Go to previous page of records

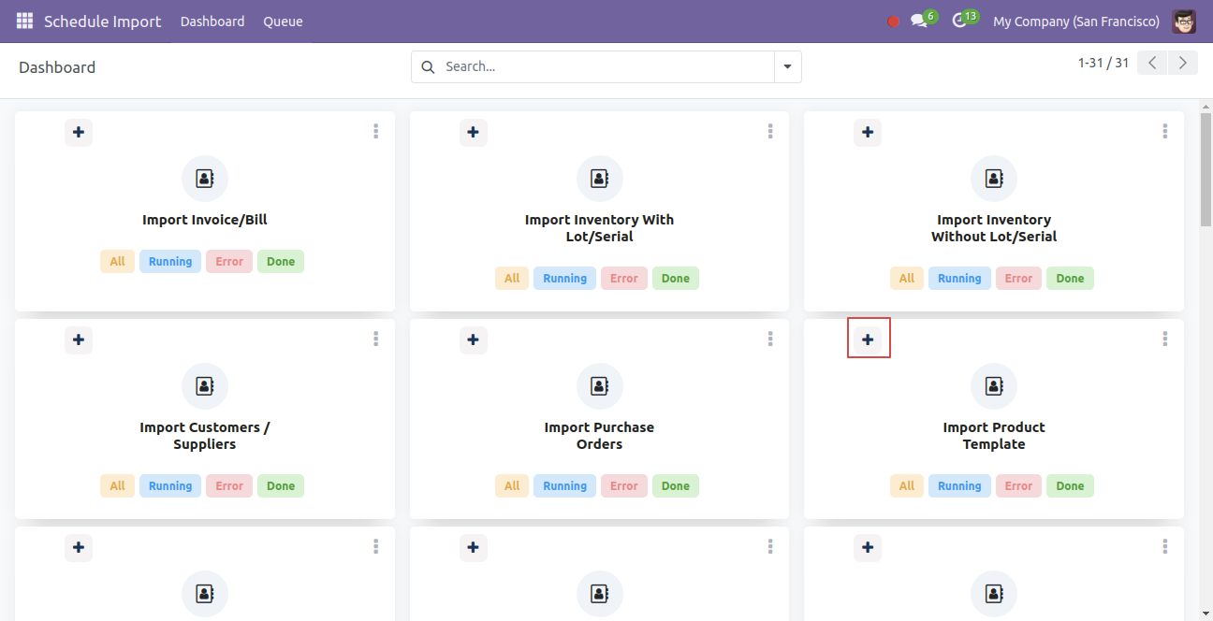click(x=1152, y=63)
